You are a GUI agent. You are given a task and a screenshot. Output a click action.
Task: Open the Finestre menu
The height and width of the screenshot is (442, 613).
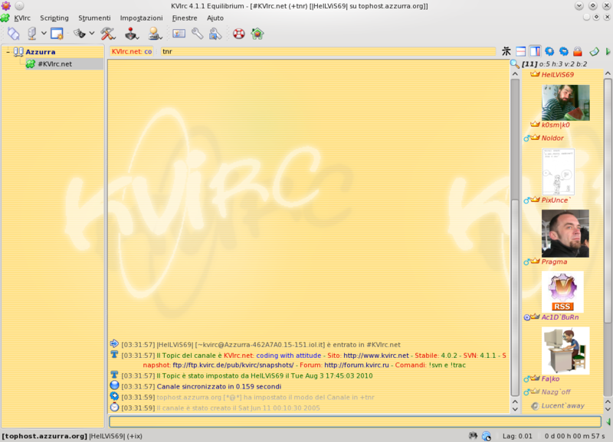tap(185, 18)
